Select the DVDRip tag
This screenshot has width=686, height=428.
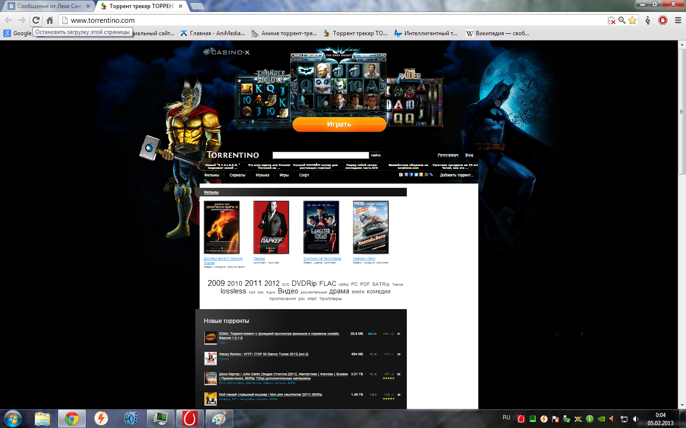point(304,283)
